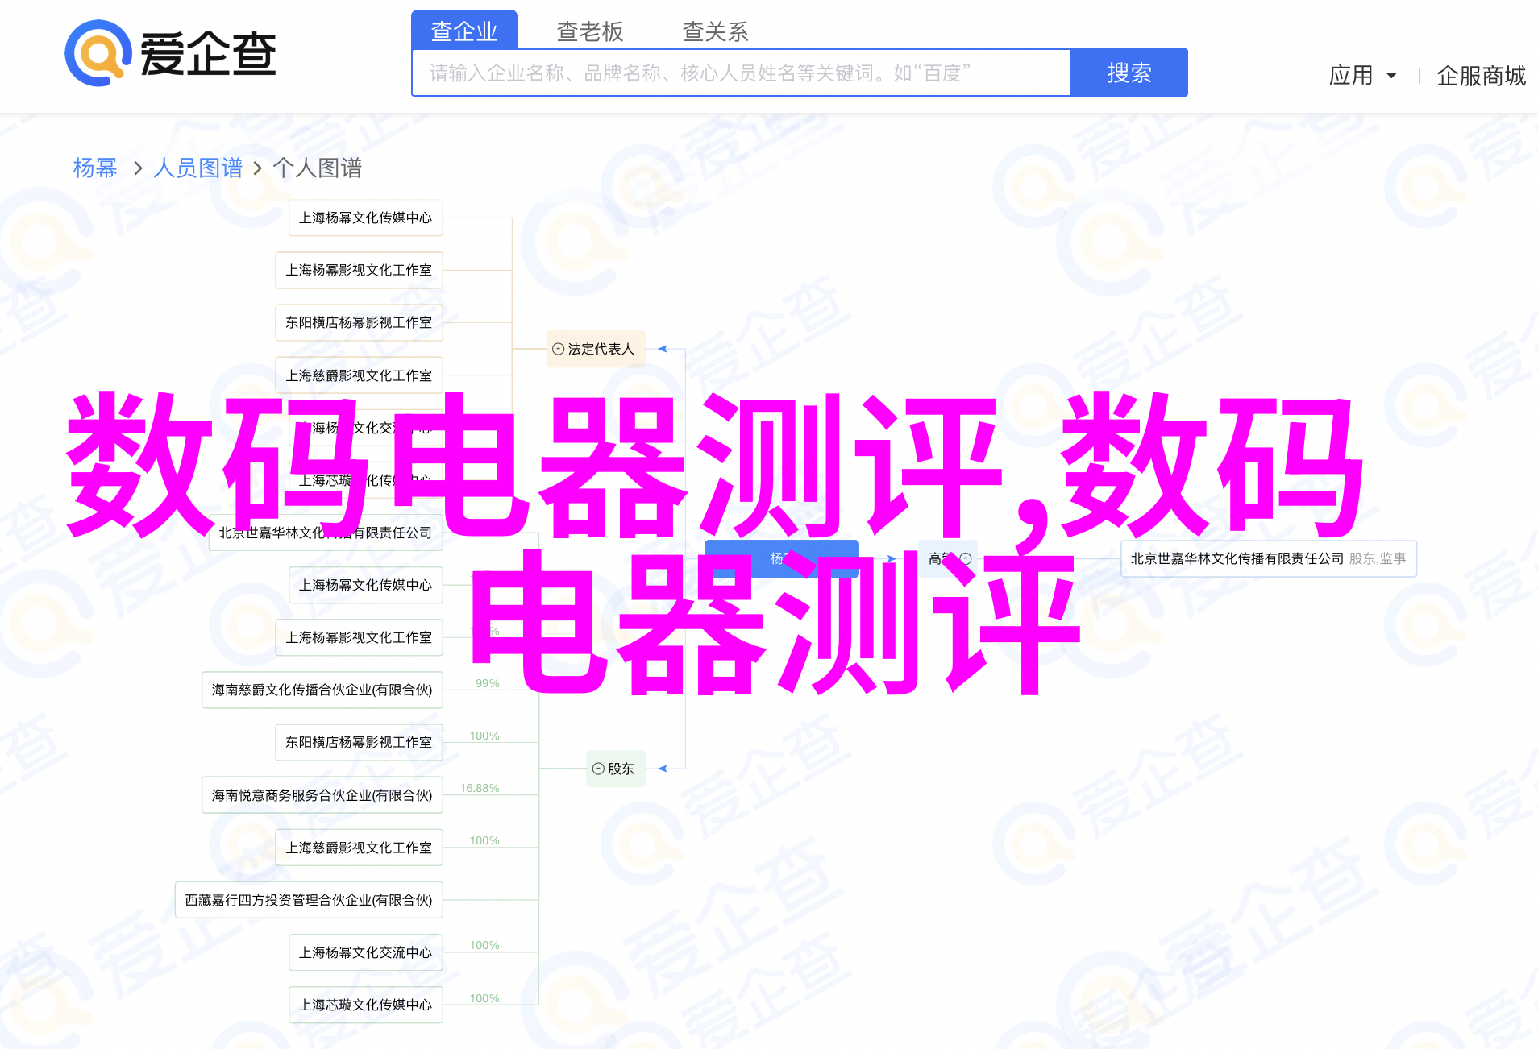Switch to the 查关系 tab

tap(716, 31)
